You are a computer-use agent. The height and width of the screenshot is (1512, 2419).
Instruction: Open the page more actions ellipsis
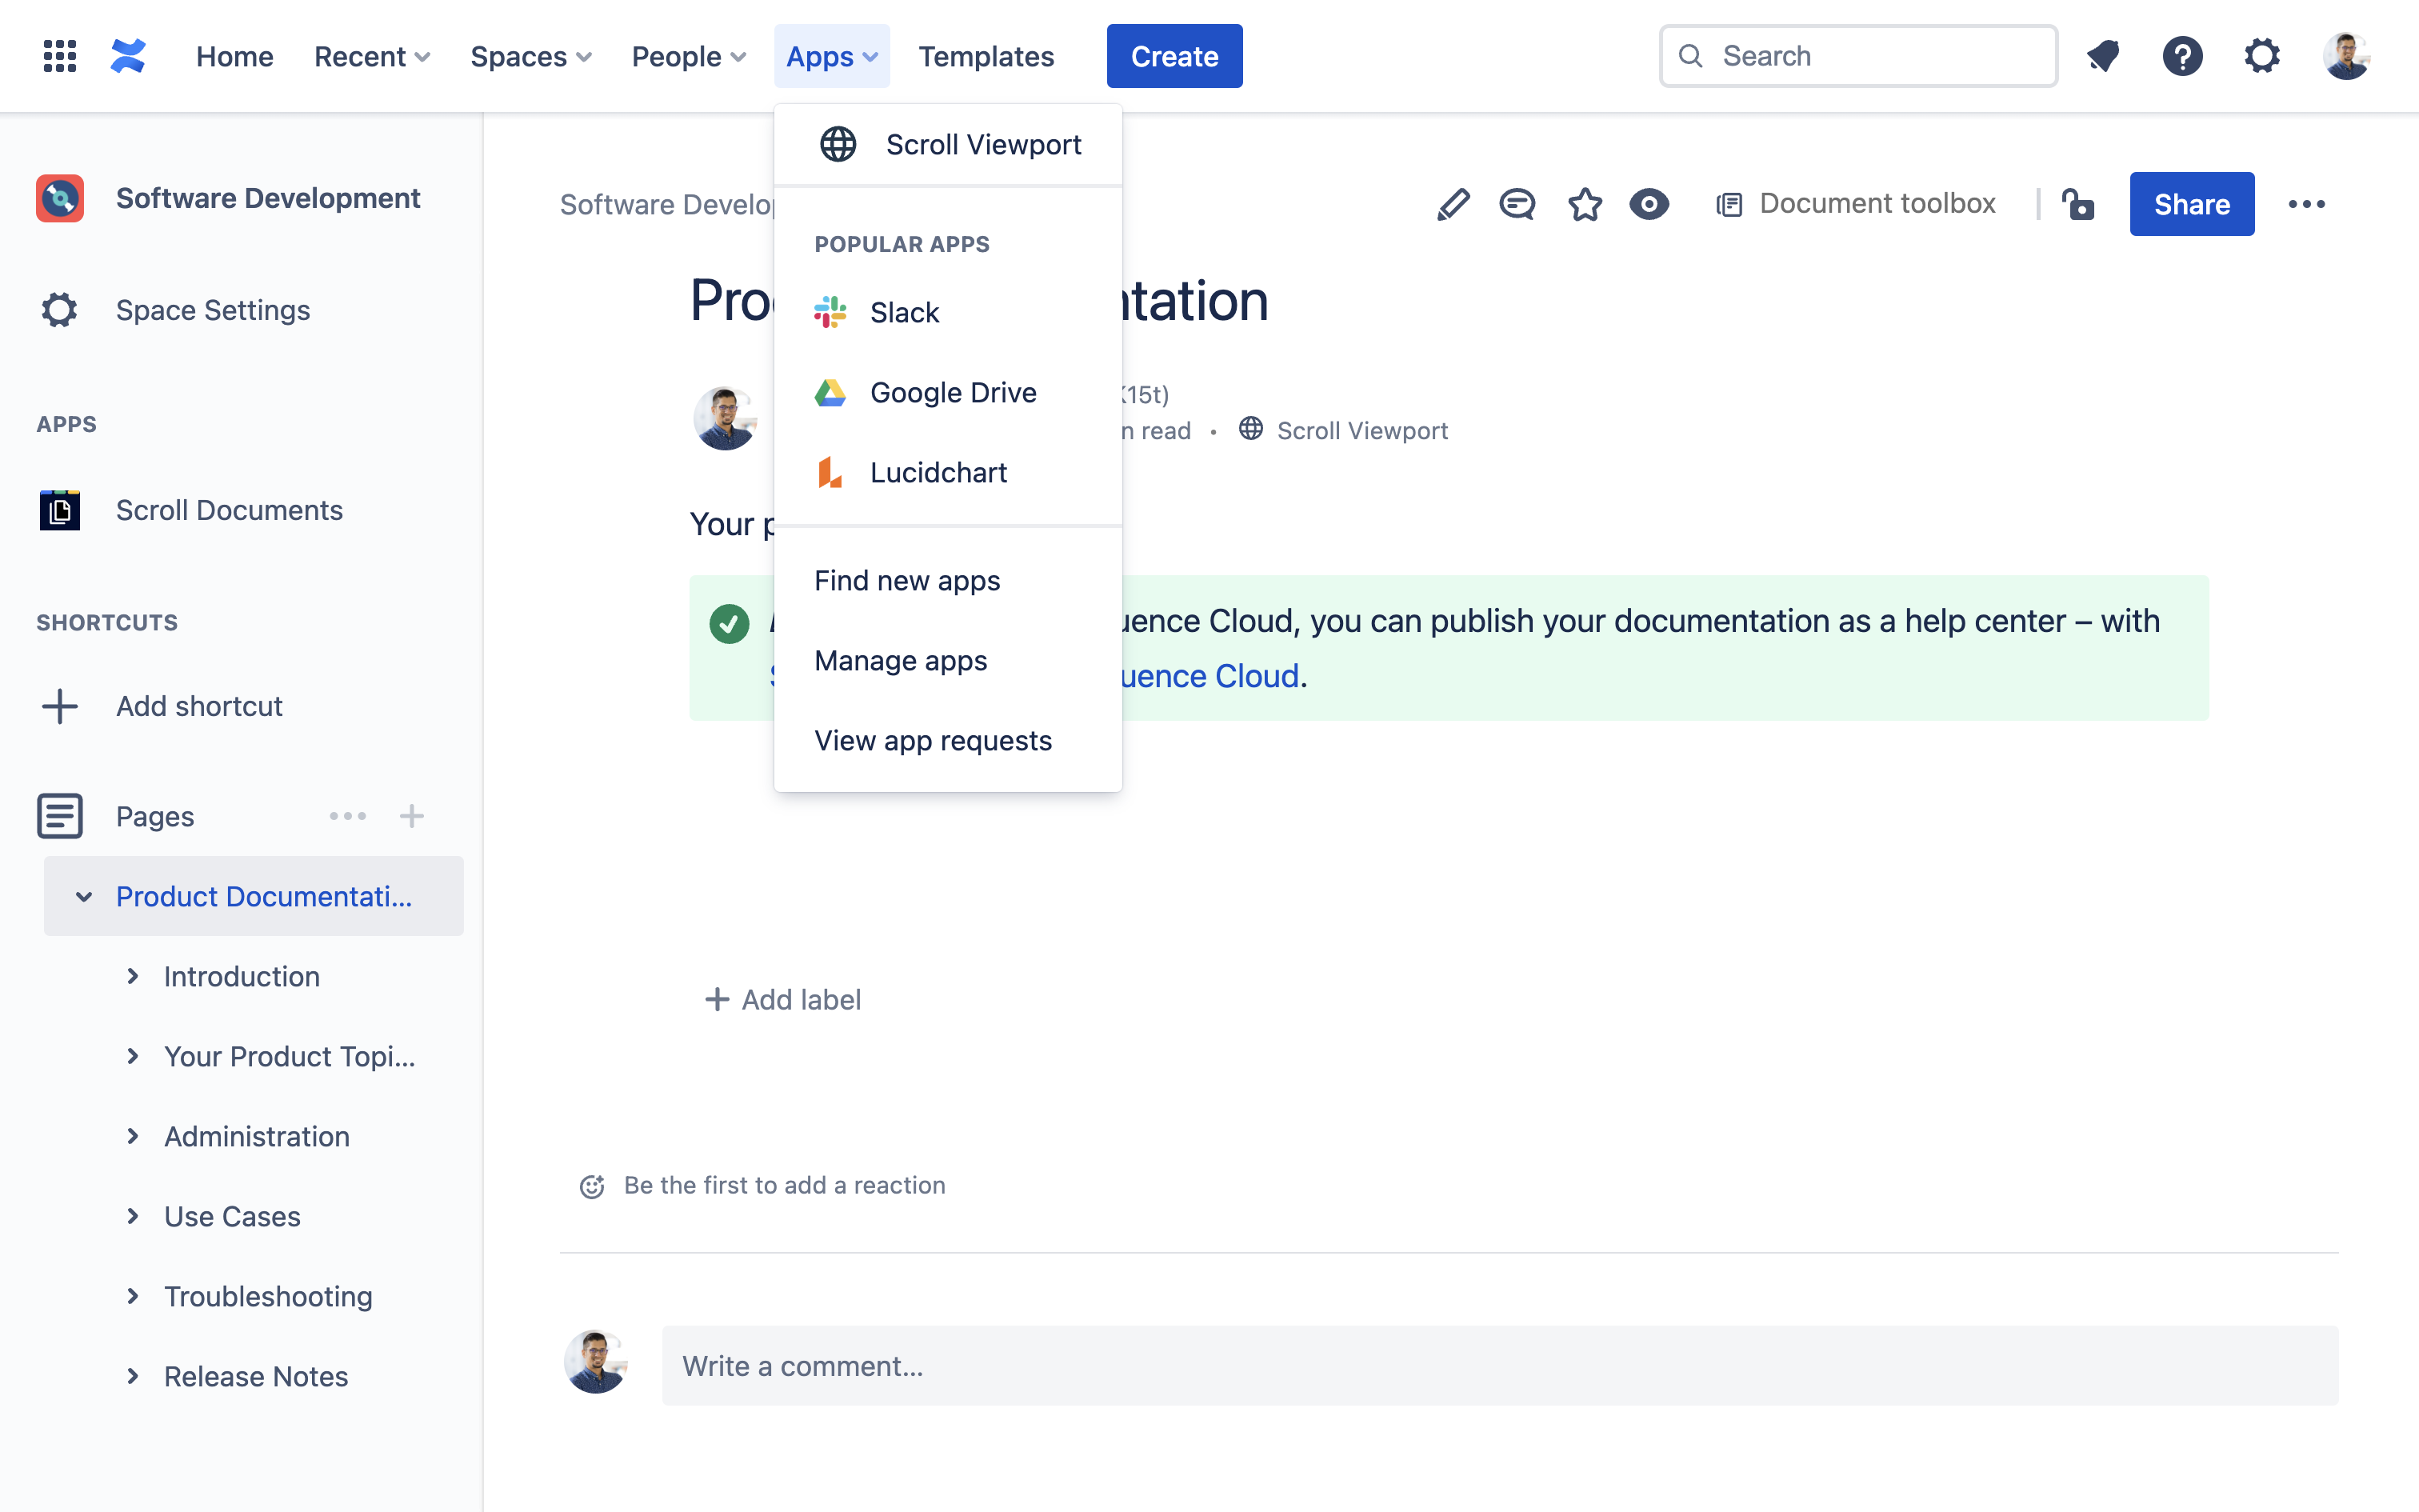pyautogui.click(x=2306, y=204)
